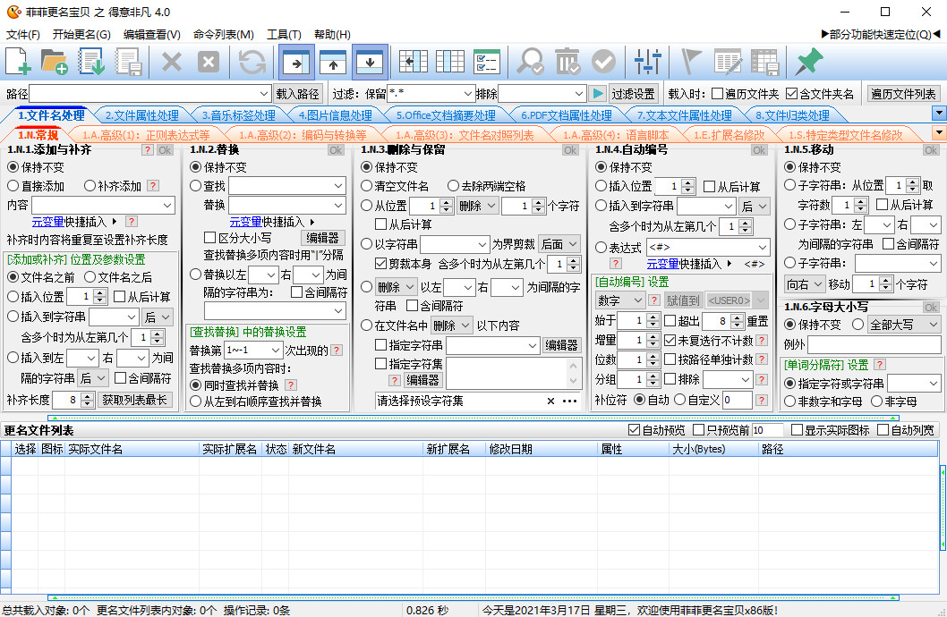The image size is (947, 617).
Task: Open the 保留 filter *.* dropdown
Action: 467,94
